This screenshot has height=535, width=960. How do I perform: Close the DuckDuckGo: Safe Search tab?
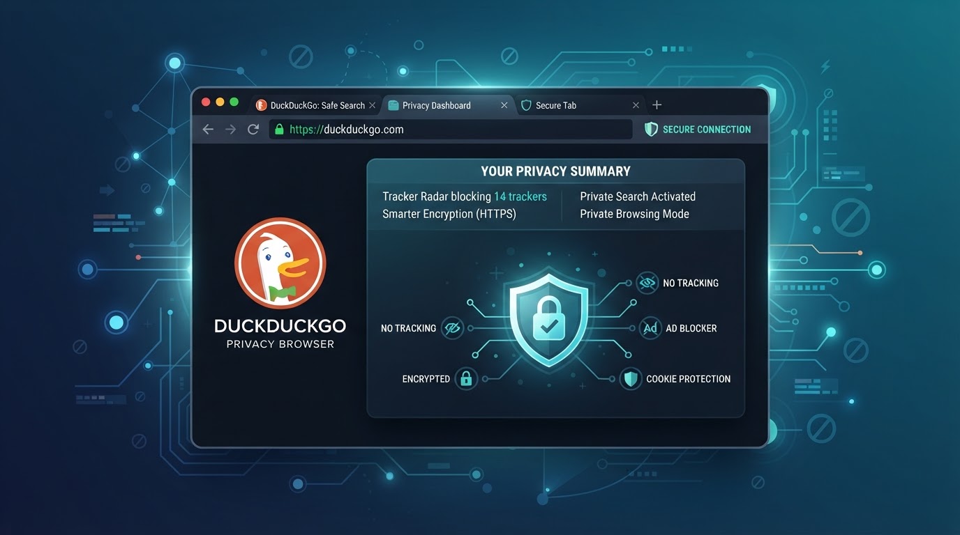(373, 105)
